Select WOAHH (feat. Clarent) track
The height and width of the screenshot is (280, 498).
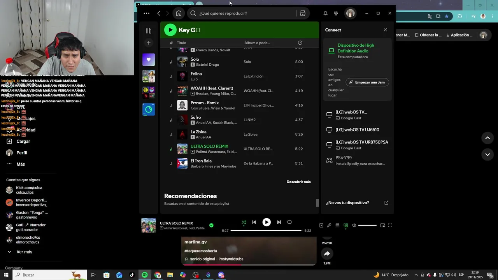point(239,91)
